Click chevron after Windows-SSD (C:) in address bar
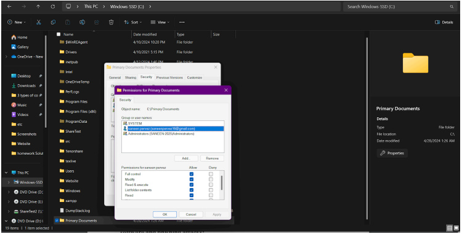The width and height of the screenshot is (462, 234). tap(150, 7)
